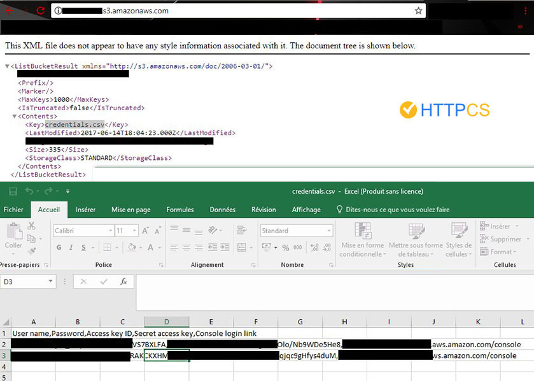Paste with the Coller button
Image resolution: width=534 pixels, height=381 pixels.
tap(13, 238)
